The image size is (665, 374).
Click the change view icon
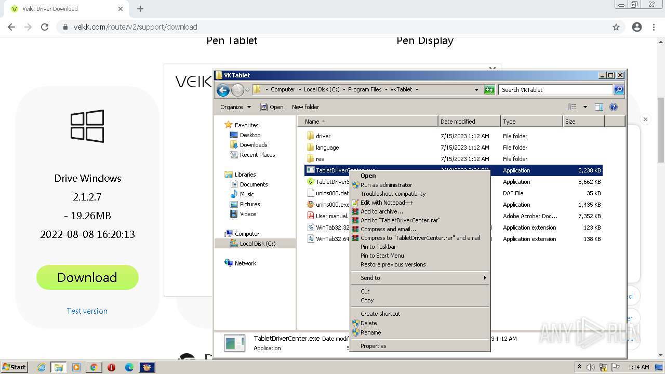click(x=573, y=107)
